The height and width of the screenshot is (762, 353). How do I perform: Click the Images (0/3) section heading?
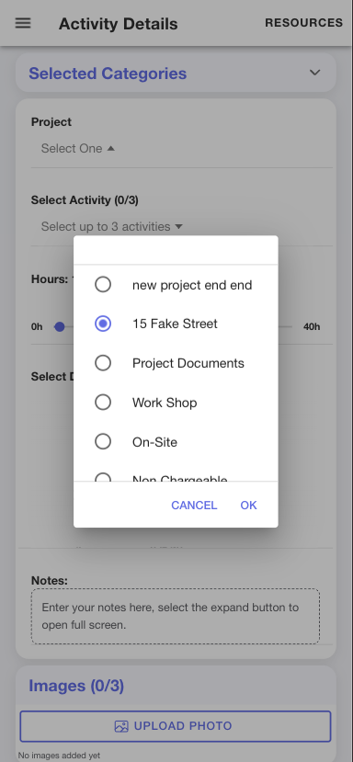76,686
